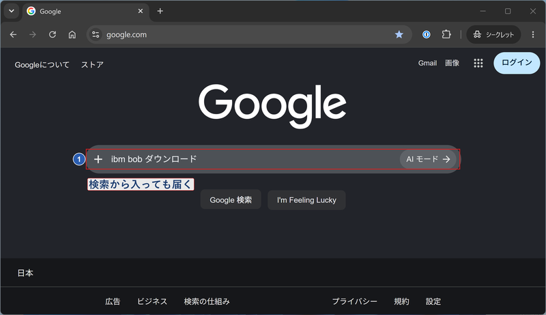Switch to AI モード
Viewport: 546px width, 315px height.
click(428, 159)
